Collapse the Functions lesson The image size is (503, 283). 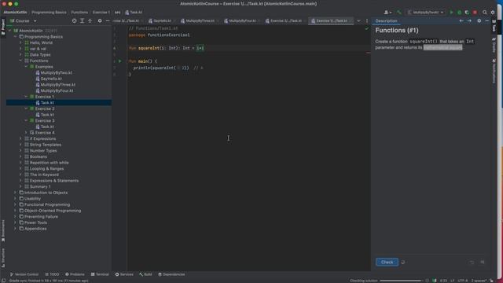coord(21,61)
